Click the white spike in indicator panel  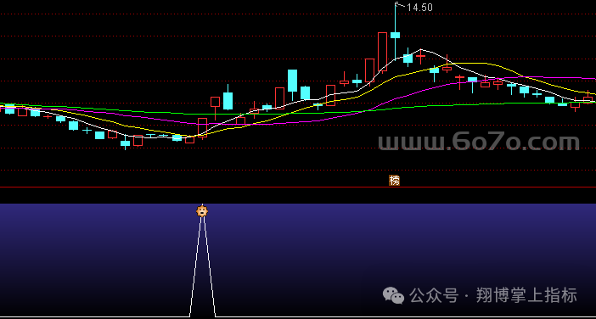202,266
